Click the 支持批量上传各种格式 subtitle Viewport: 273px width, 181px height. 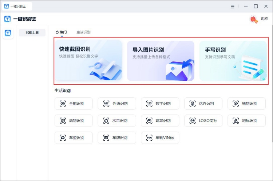click(x=151, y=57)
